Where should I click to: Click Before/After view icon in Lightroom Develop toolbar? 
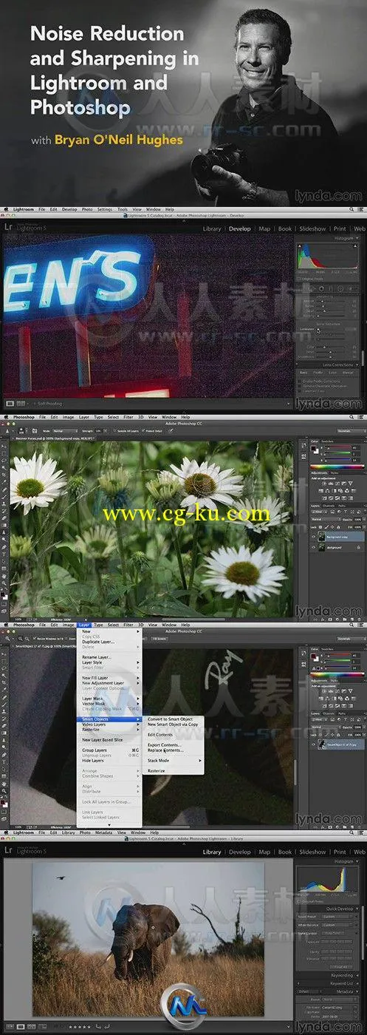(21, 404)
